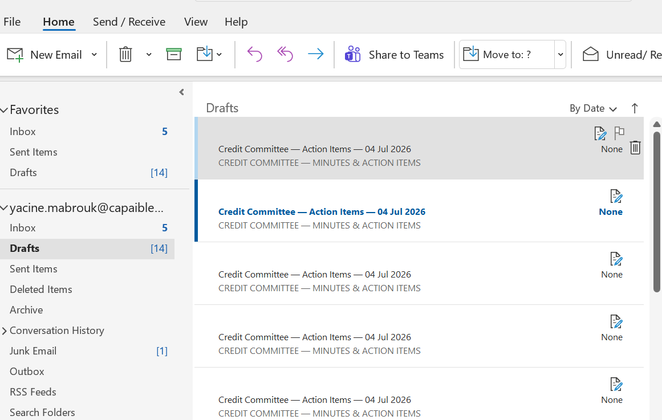Reverse sort order with the up arrow
Viewport: 662px width, 420px height.
(x=635, y=108)
